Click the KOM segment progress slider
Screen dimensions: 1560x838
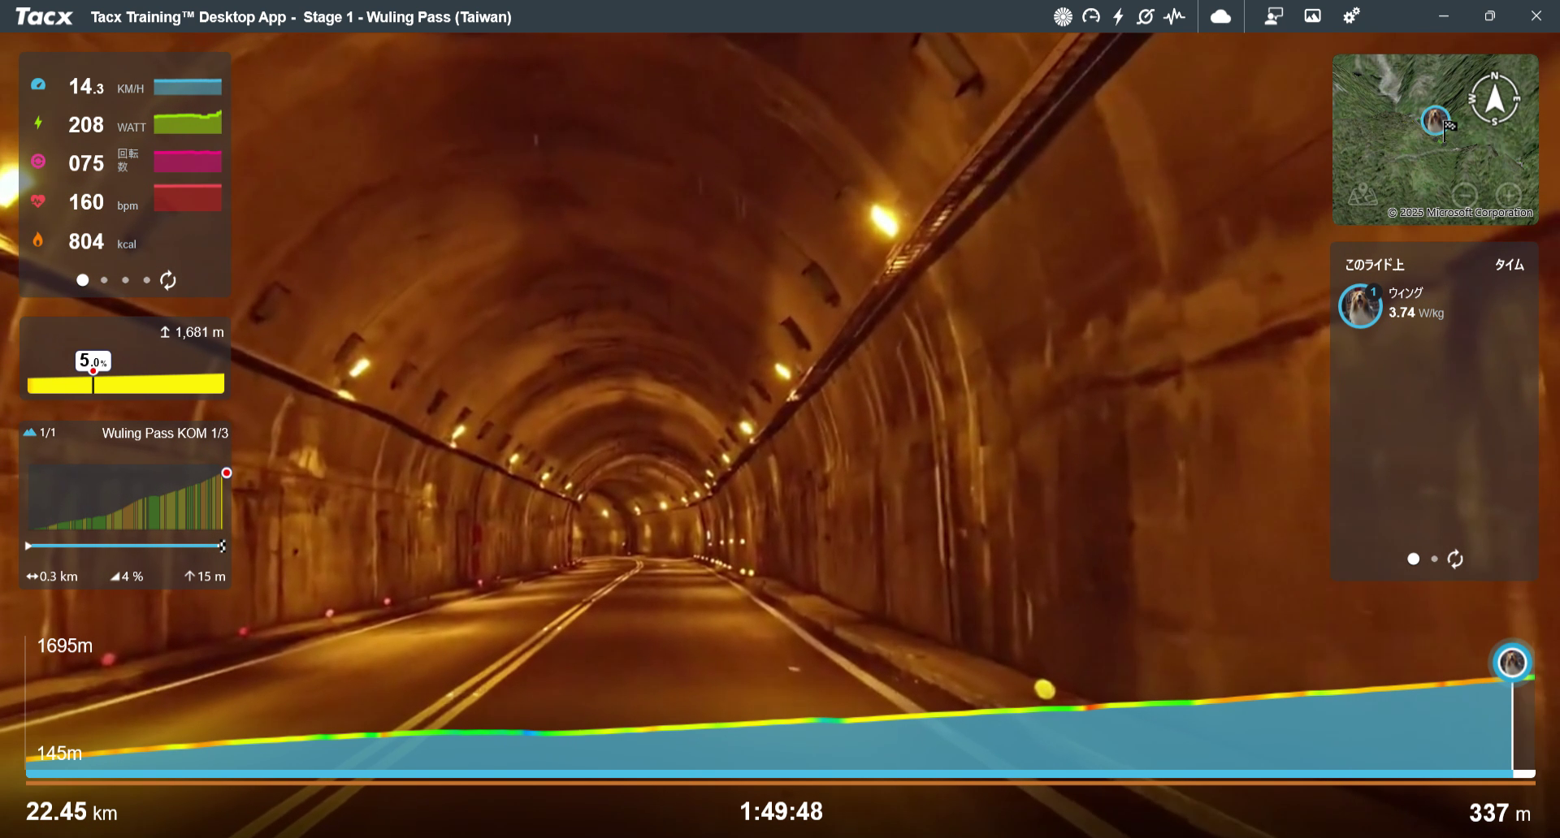[x=126, y=546]
